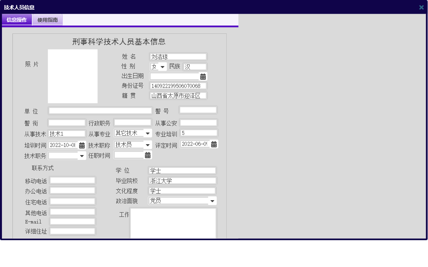Click the 单位 work unit field
The width and height of the screenshot is (428, 267).
point(100,110)
